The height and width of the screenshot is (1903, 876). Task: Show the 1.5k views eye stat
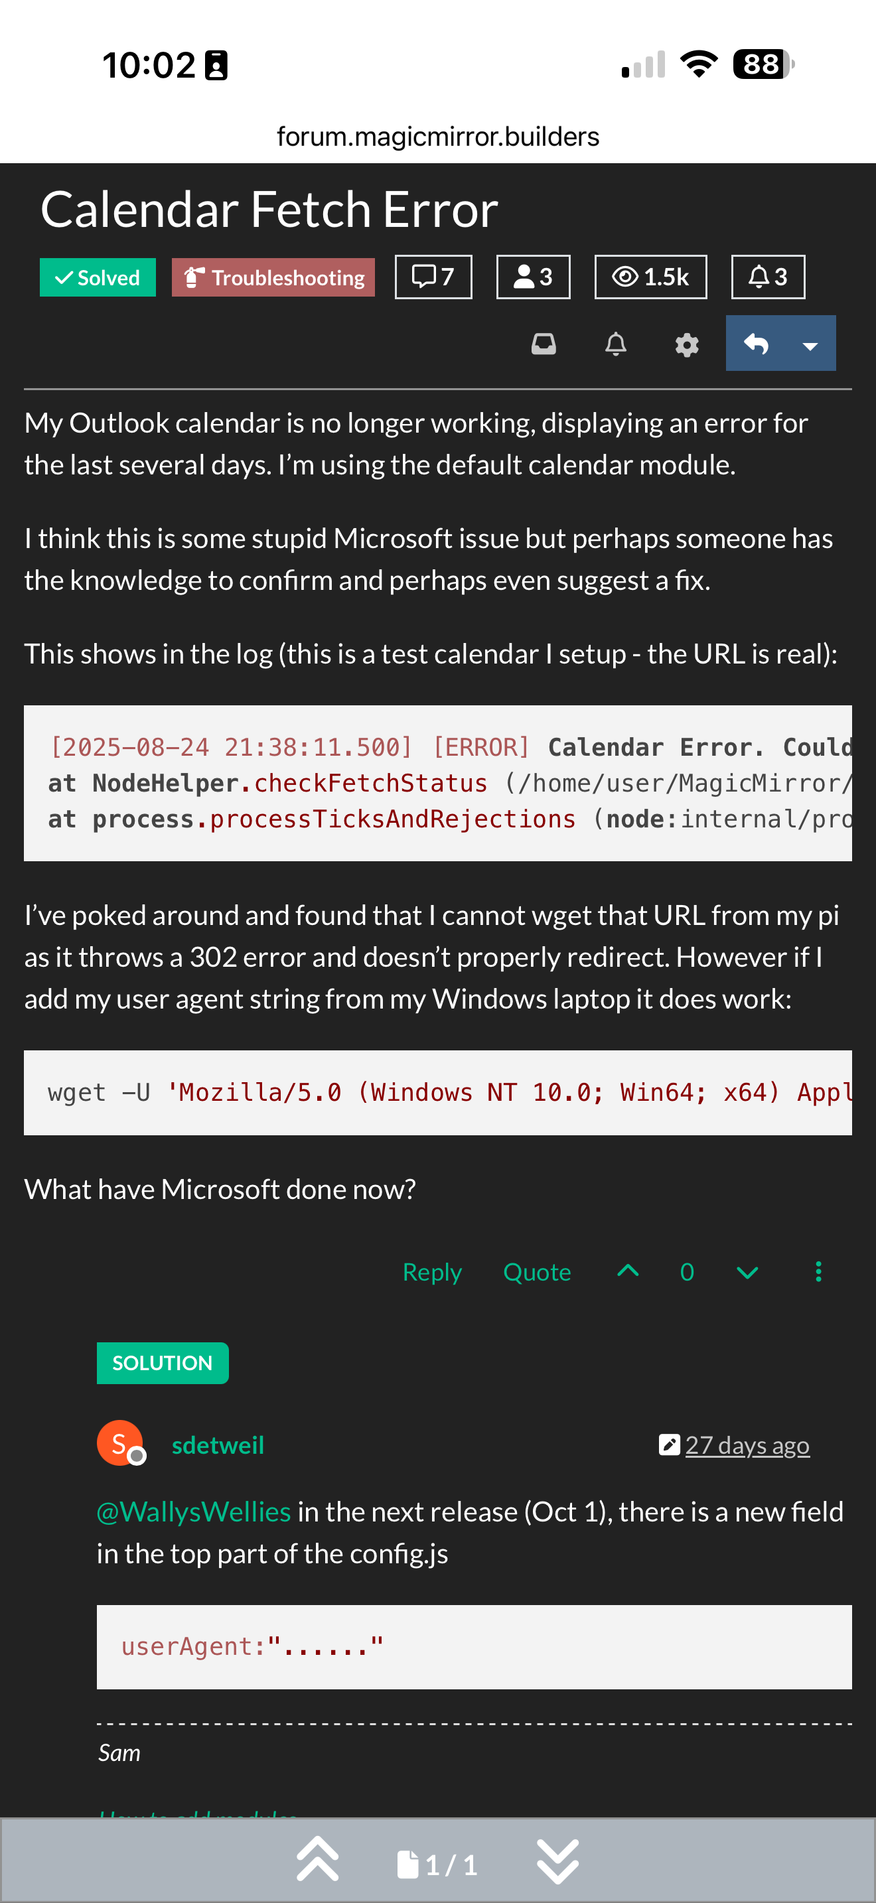tap(651, 277)
